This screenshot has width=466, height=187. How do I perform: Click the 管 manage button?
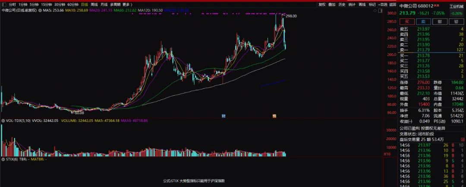coord(457,22)
